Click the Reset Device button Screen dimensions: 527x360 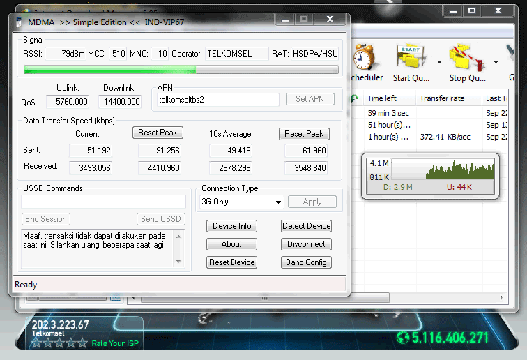point(231,262)
